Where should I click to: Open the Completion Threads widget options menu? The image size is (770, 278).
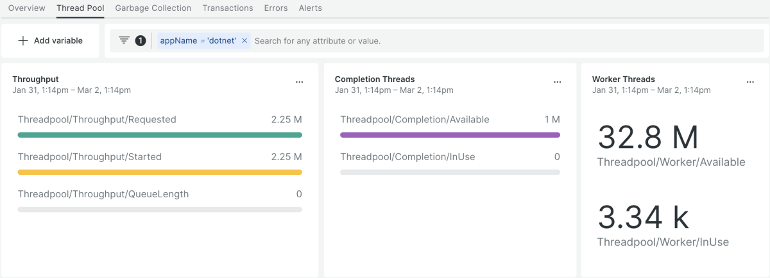(558, 82)
